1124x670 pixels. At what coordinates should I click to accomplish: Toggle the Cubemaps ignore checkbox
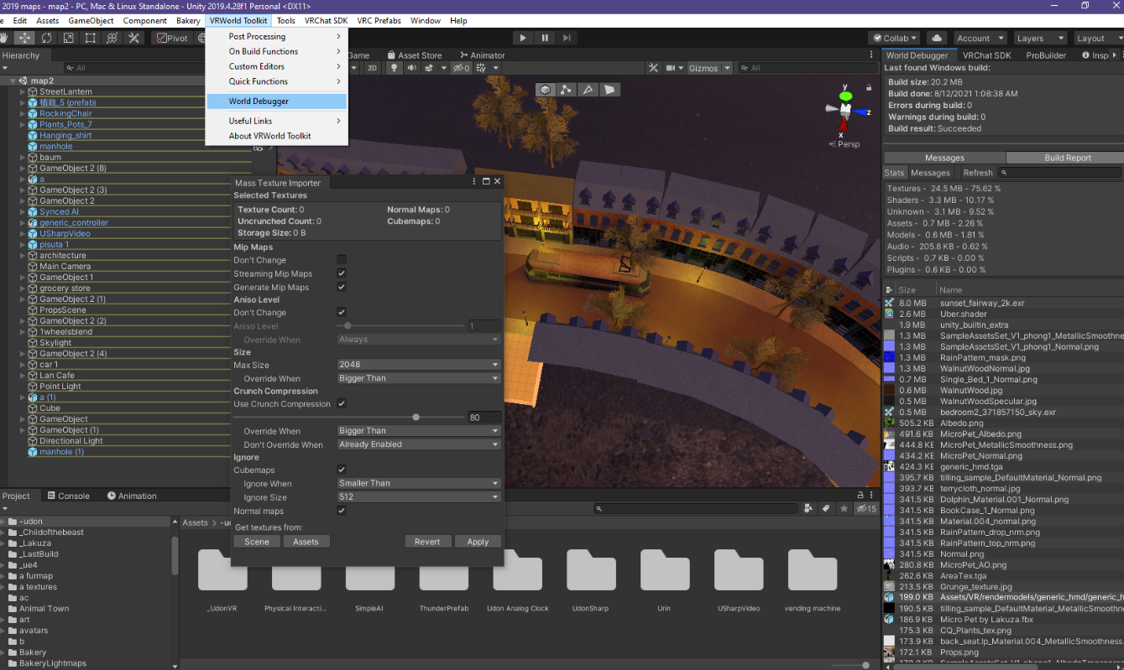coord(342,470)
